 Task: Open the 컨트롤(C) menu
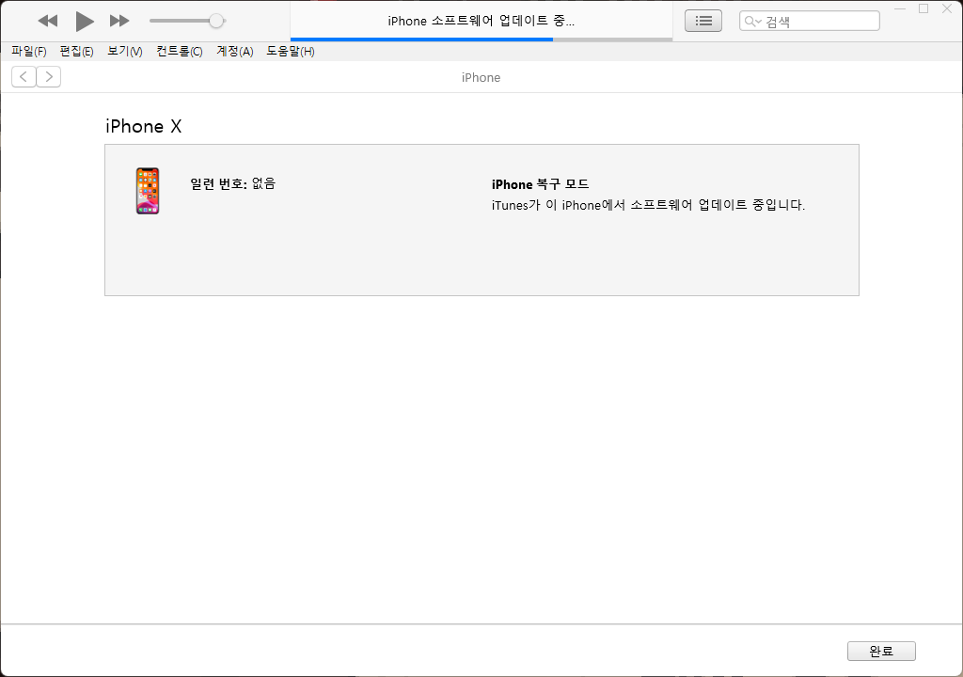180,52
